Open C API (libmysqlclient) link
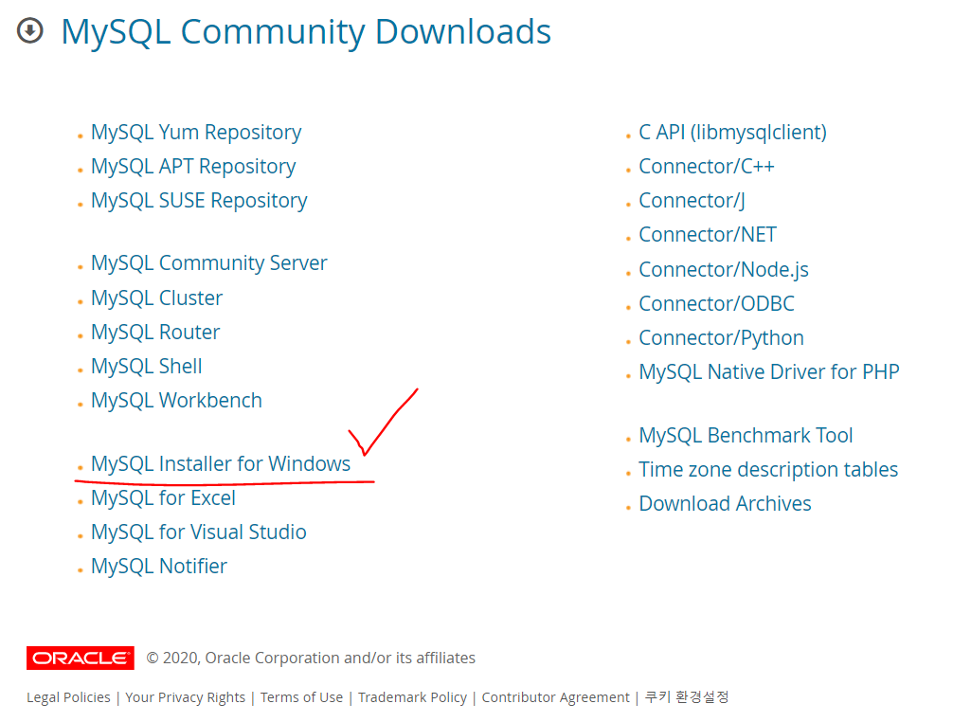 (x=732, y=133)
